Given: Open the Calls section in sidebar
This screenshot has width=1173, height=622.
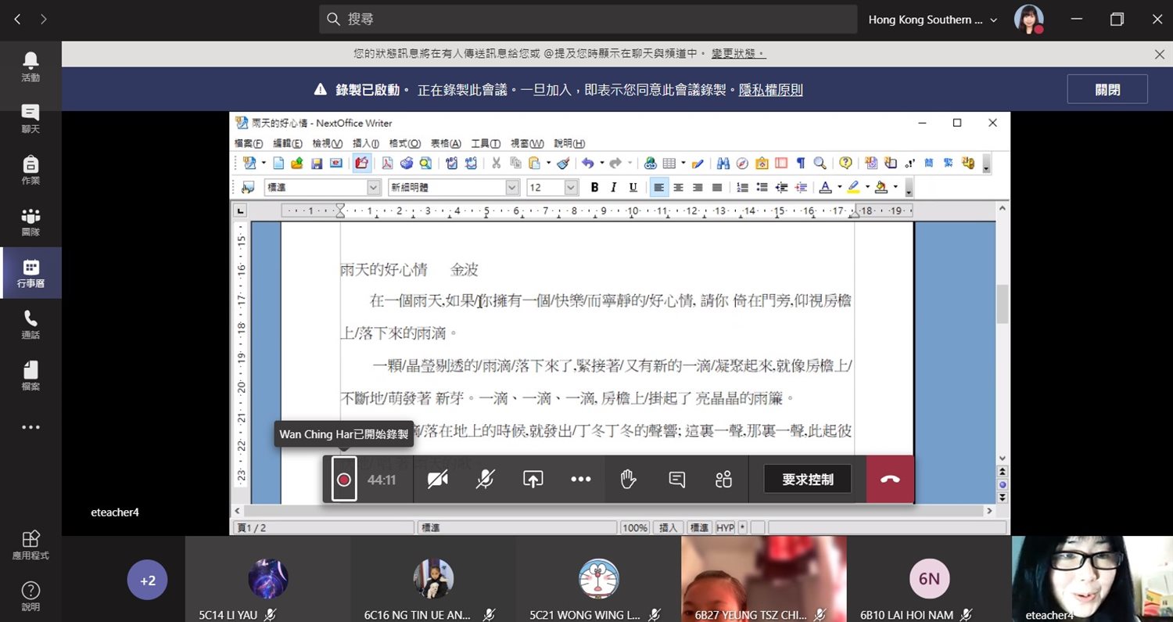Looking at the screenshot, I should pos(30,325).
